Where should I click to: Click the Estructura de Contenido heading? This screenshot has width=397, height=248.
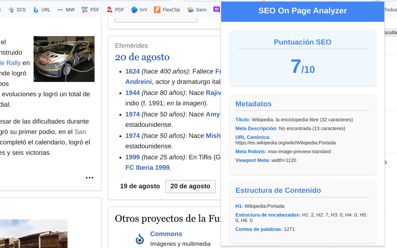(278, 190)
